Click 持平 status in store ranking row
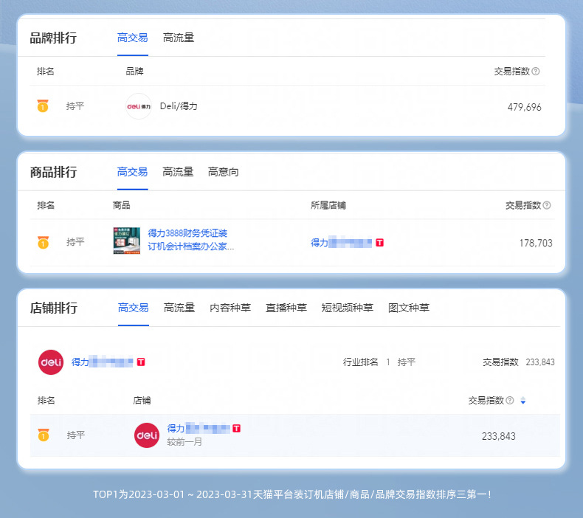This screenshot has height=518, width=583. (x=76, y=435)
